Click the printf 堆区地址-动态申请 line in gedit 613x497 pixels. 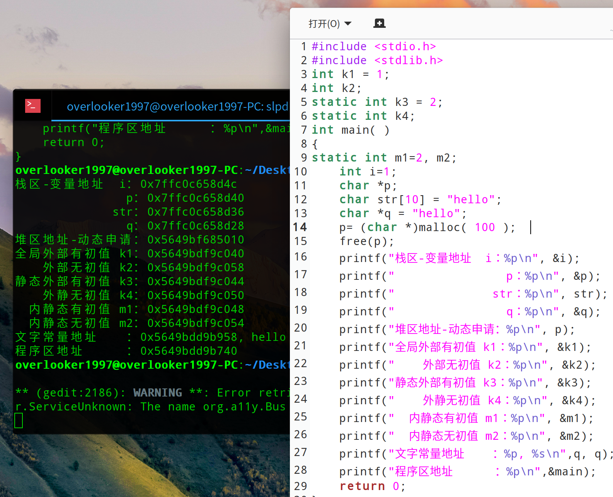click(457, 329)
